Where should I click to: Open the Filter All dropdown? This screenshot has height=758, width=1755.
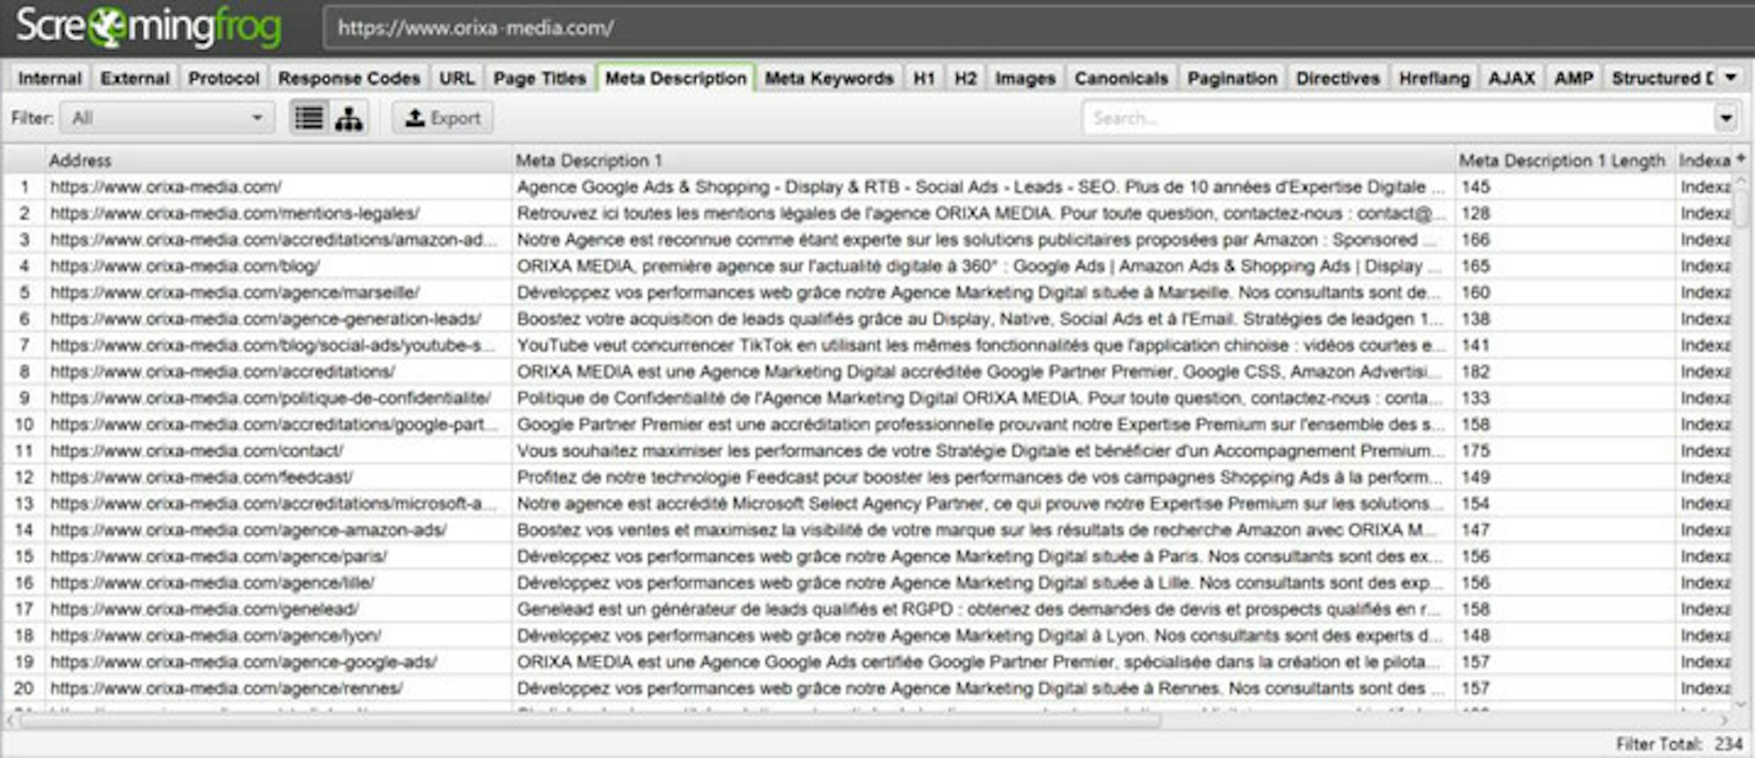coord(167,118)
